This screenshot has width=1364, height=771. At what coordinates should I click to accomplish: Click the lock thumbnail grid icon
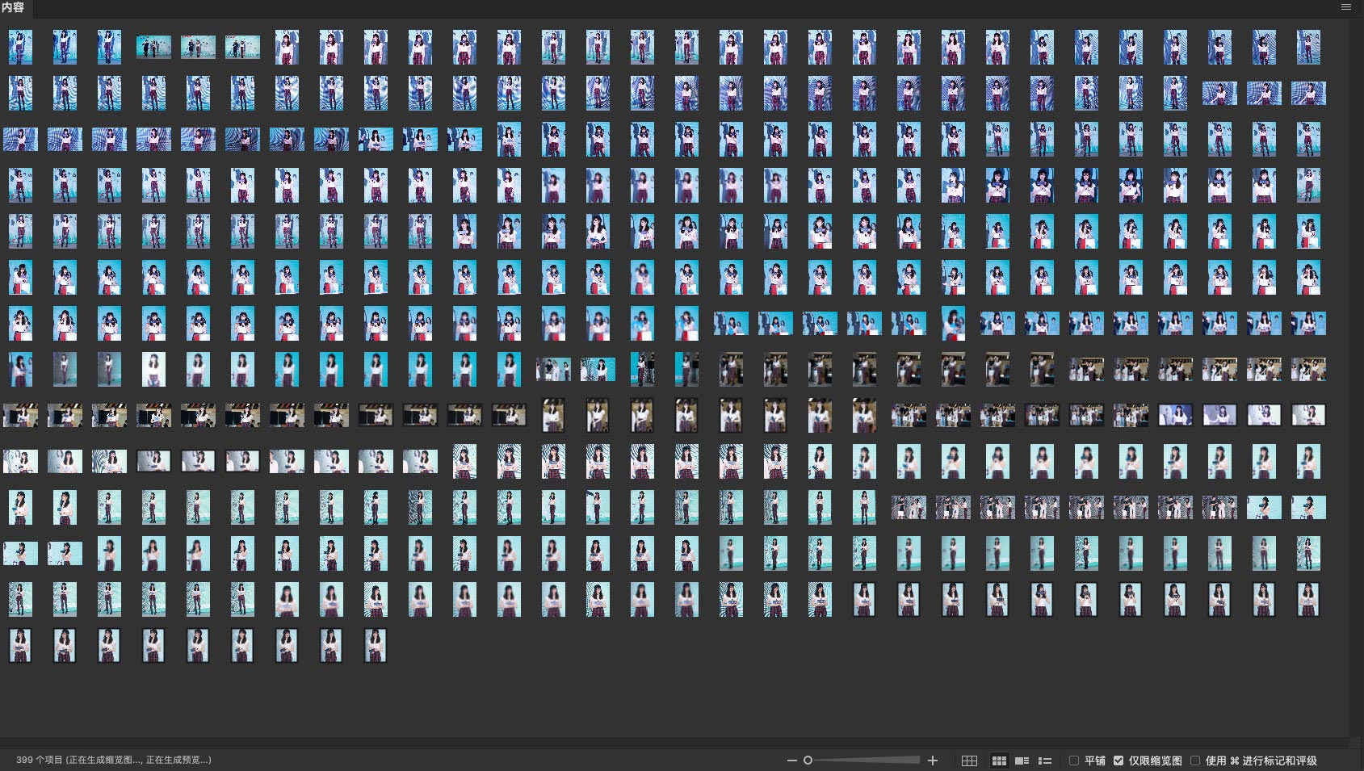point(969,761)
